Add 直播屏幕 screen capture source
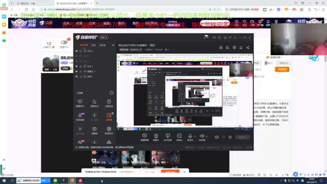The height and width of the screenshot is (184, 327). pos(144,137)
